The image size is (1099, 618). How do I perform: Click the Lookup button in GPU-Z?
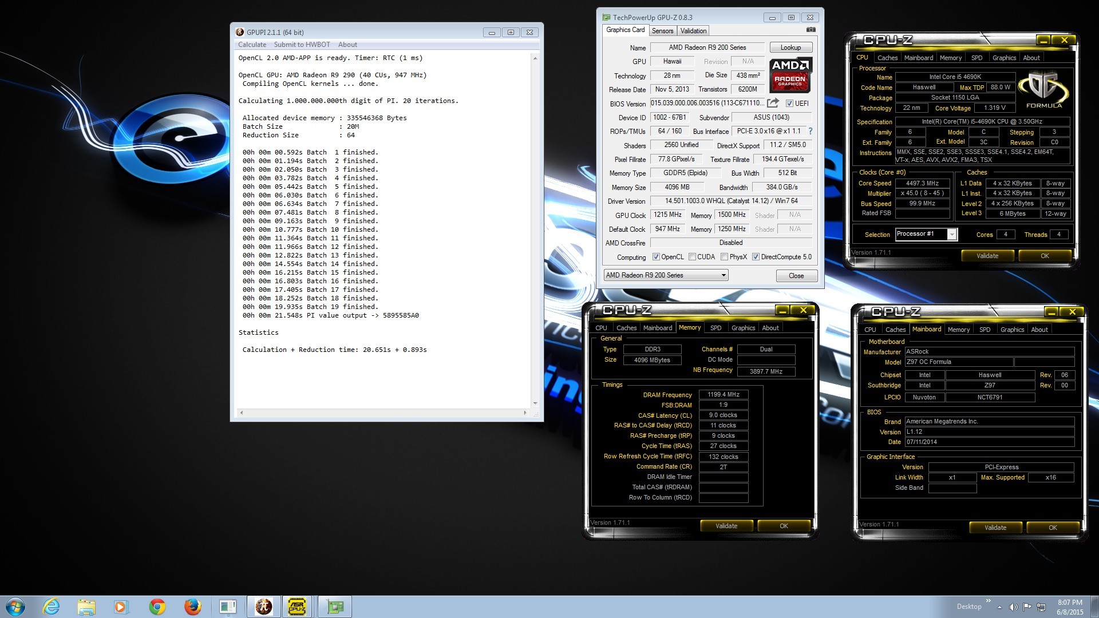[x=790, y=47]
